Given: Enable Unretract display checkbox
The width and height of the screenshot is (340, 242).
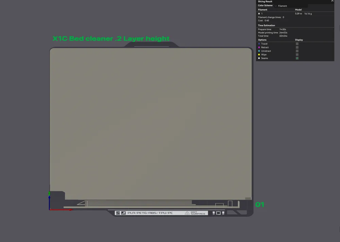Looking at the screenshot, I should (297, 51).
